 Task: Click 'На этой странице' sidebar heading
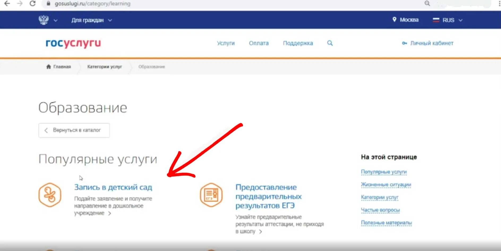click(x=389, y=157)
